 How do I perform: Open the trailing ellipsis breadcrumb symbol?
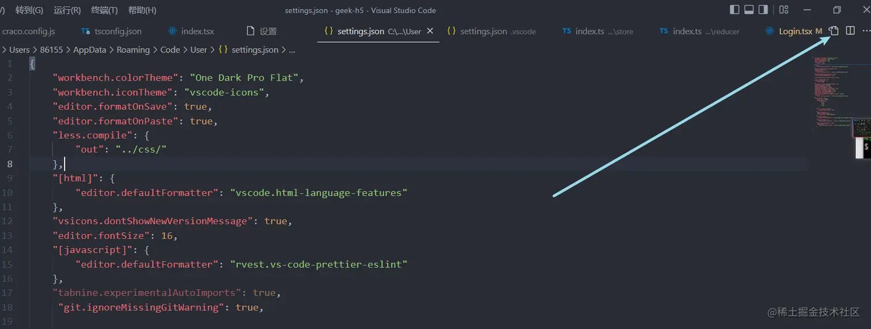coord(292,50)
